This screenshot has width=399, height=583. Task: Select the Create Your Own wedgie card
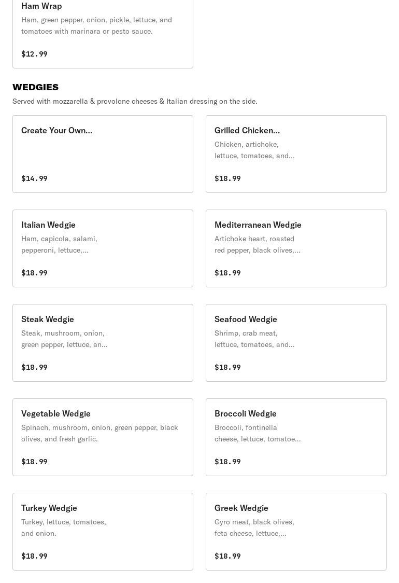click(103, 154)
